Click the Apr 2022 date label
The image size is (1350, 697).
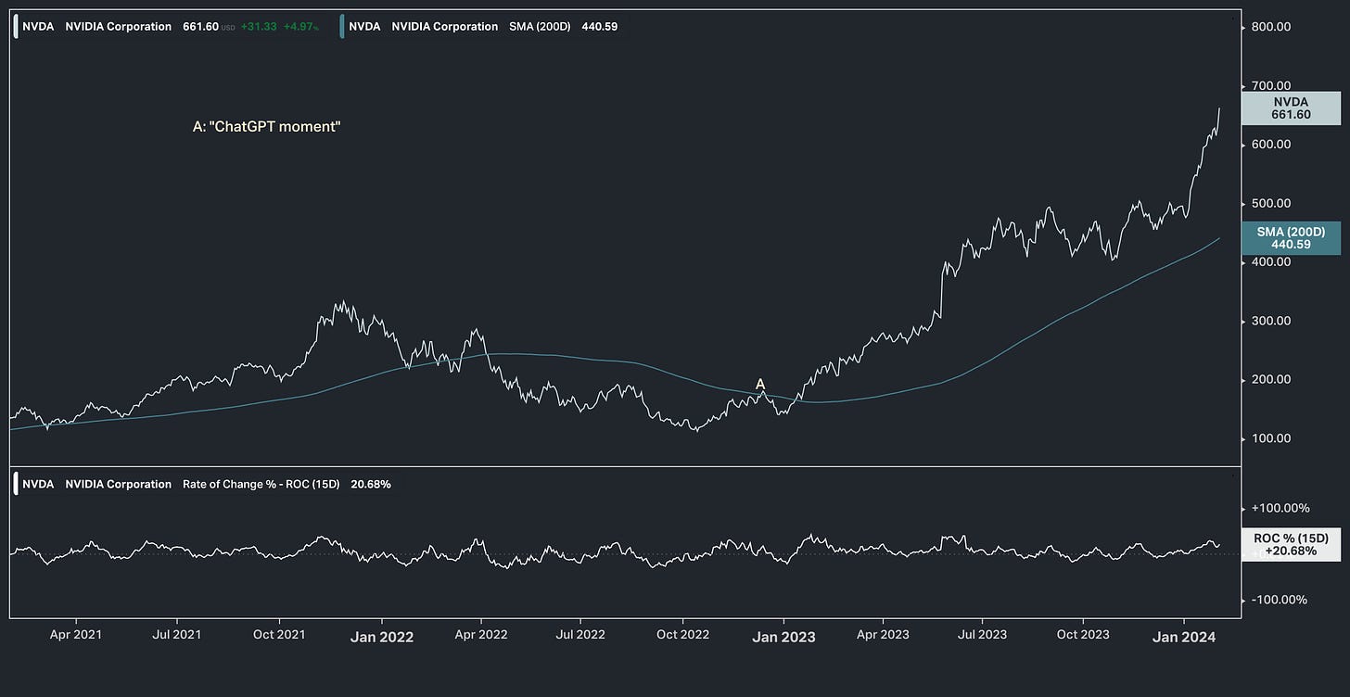481,635
